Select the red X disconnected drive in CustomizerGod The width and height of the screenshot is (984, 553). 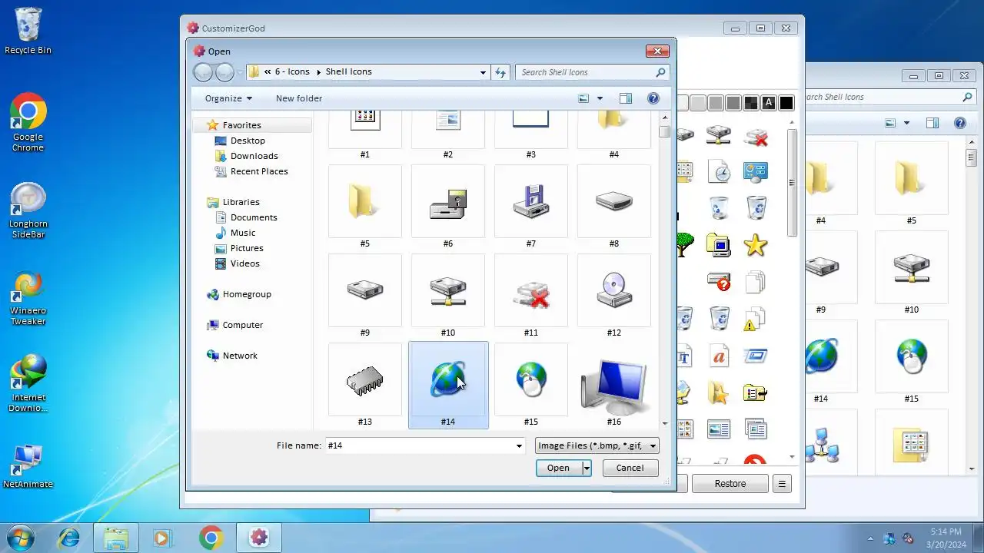756,137
